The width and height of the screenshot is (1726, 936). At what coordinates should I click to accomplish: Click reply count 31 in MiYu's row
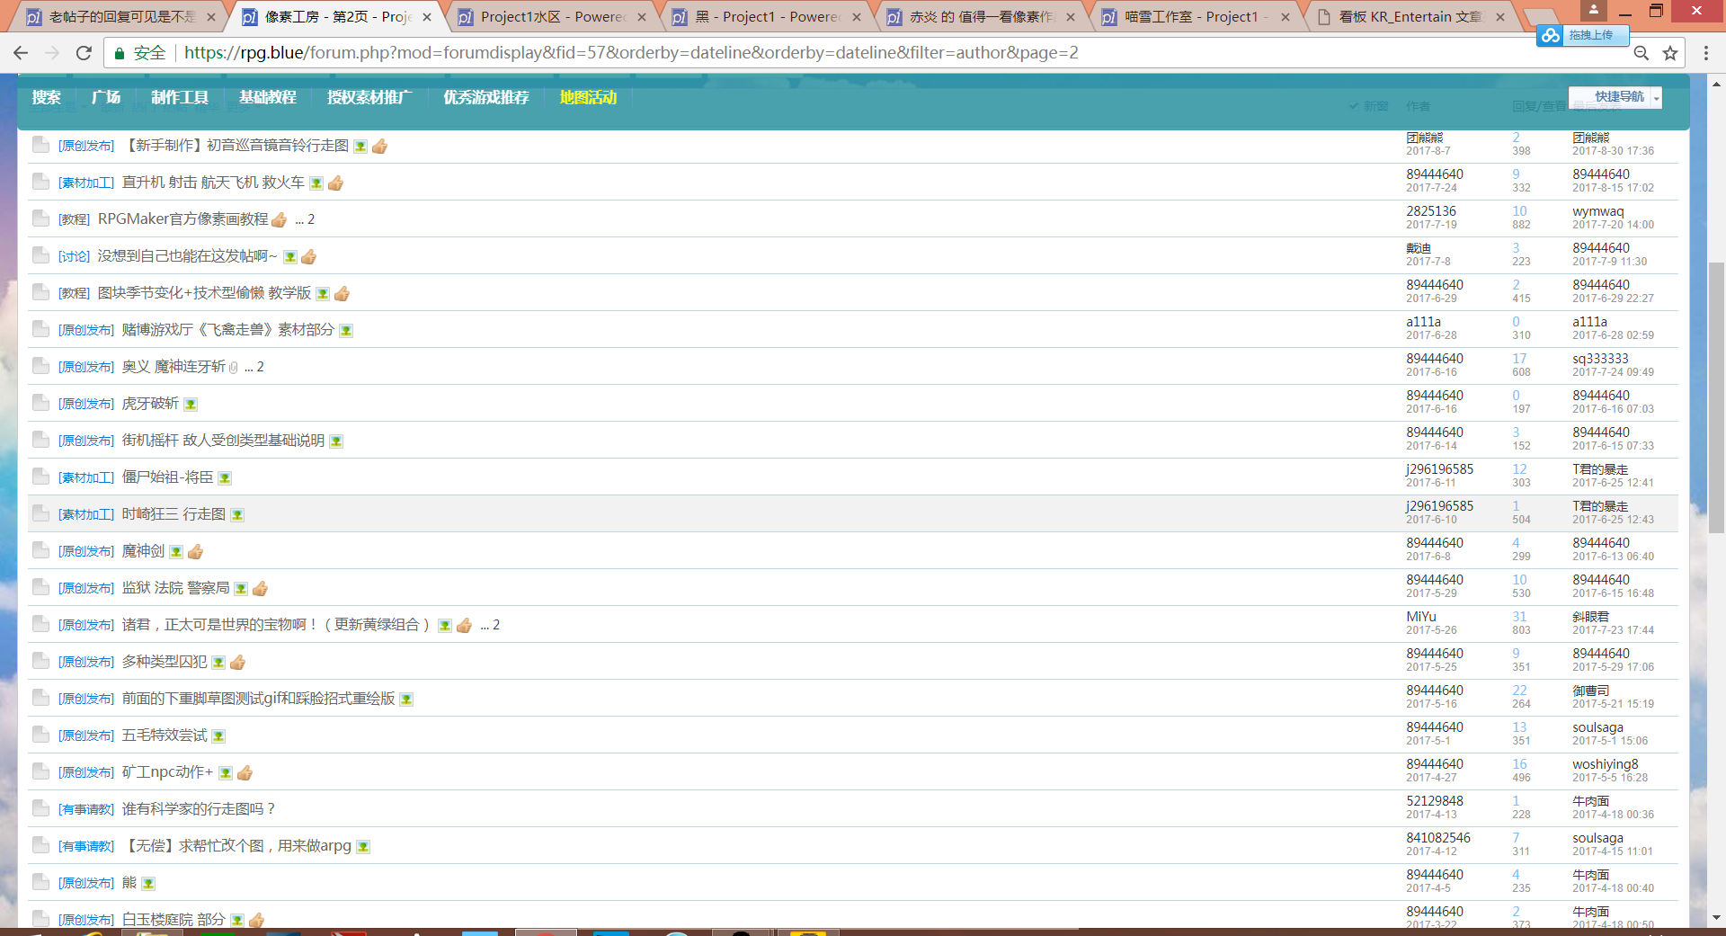1519,617
